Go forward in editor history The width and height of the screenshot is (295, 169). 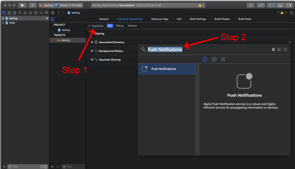[x=63, y=13]
